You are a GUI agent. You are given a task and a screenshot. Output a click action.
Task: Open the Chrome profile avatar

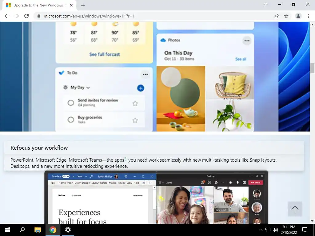[x=298, y=16]
